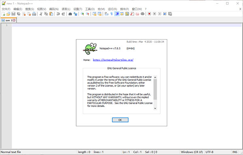The width and height of the screenshot is (243, 155).
Task: Paste using the clipboard toolbar icon
Action: [51, 14]
